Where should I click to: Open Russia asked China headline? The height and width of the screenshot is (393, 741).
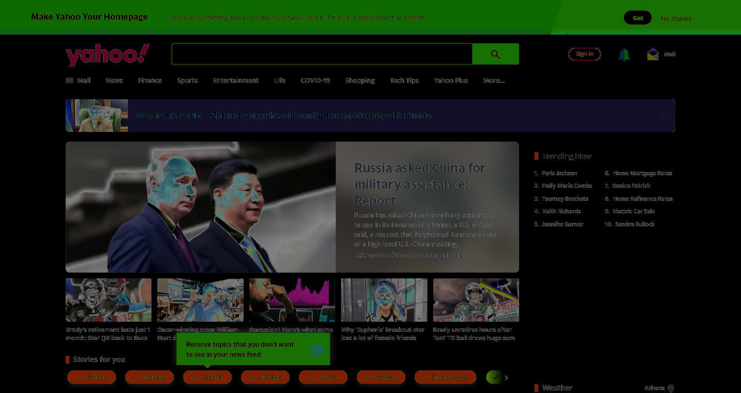(x=420, y=184)
